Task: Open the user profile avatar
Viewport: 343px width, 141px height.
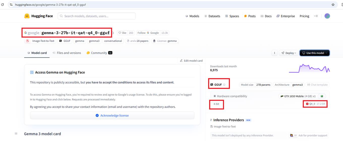Action: coord(327,16)
